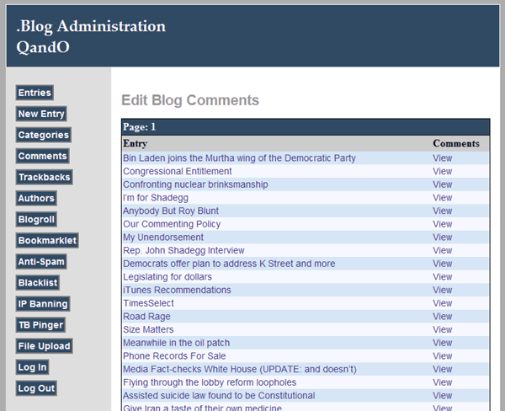Click the Blogroll sidebar button

point(36,219)
